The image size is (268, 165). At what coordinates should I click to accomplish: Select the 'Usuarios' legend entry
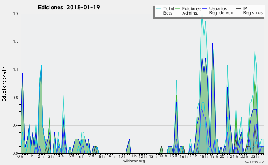tap(218, 8)
